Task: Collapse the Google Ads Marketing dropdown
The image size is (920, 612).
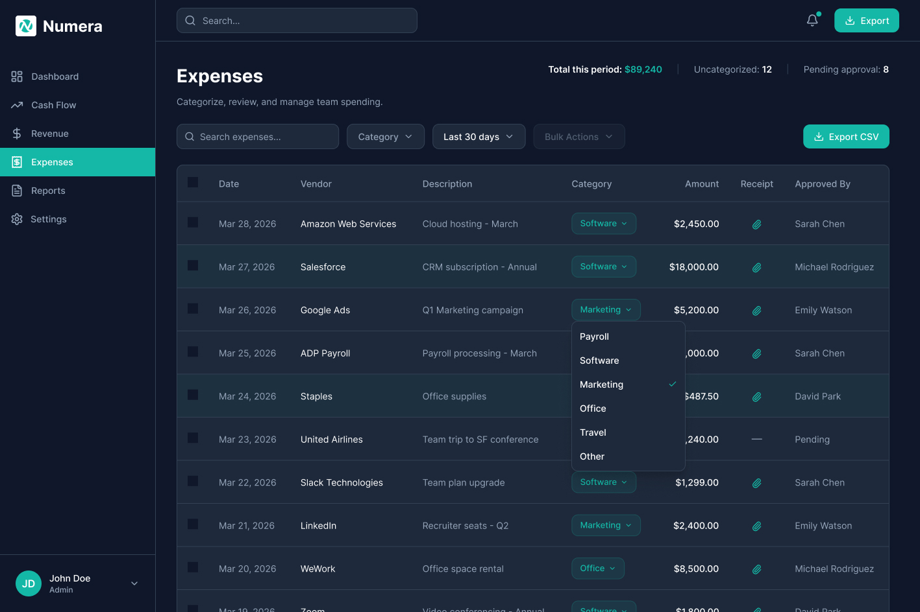Action: tap(606, 310)
